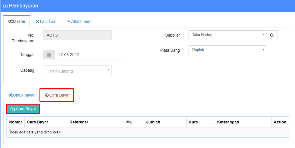Click the magnifier search button beside Supplier

(272, 35)
